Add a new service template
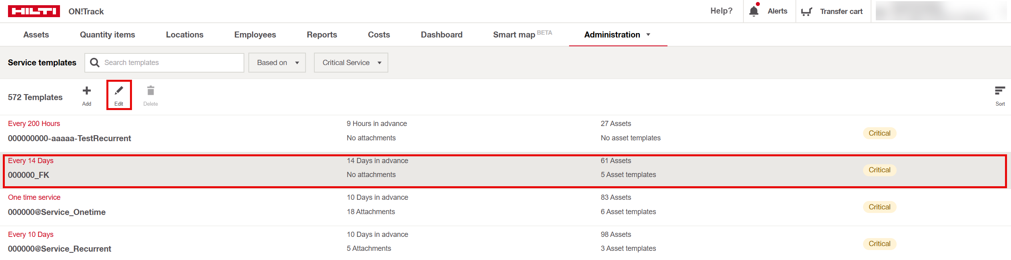This screenshot has height=260, width=1011. click(x=87, y=95)
